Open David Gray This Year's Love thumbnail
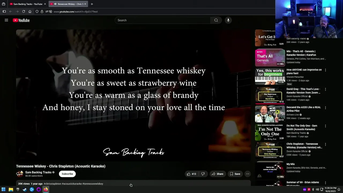343x193 pixels. (x=270, y=95)
